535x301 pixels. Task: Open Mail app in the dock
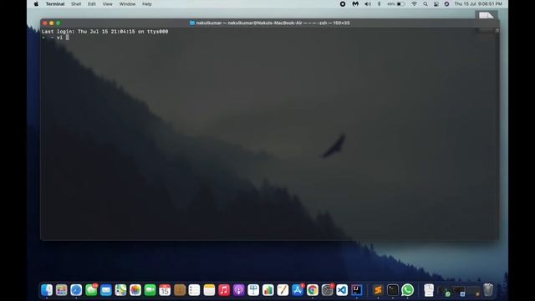[x=106, y=290]
